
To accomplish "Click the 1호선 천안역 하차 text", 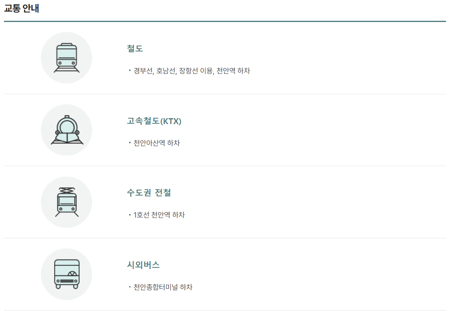I will coord(159,215).
